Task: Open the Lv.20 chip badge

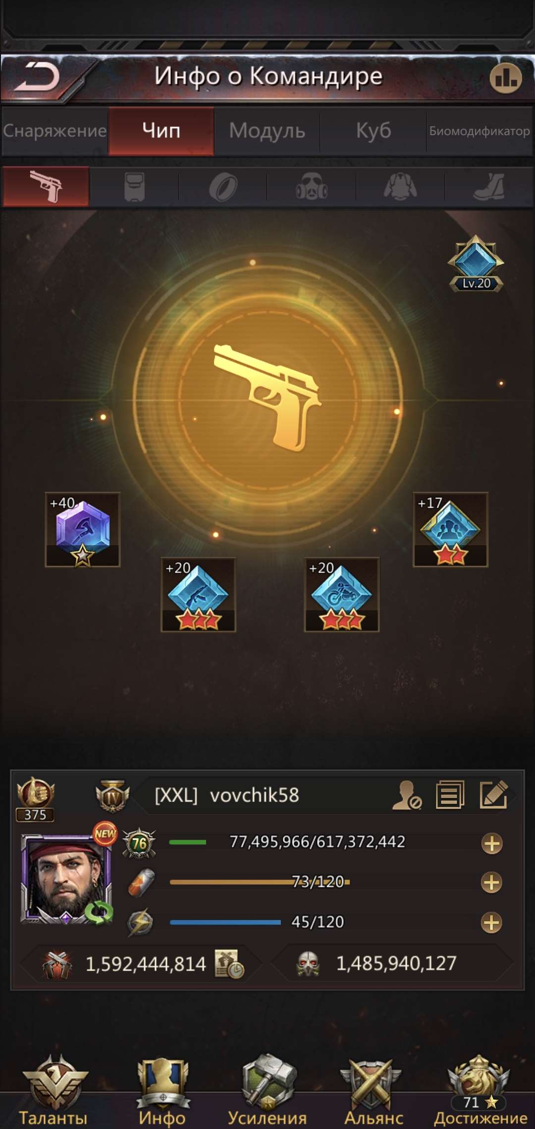Action: [x=476, y=263]
